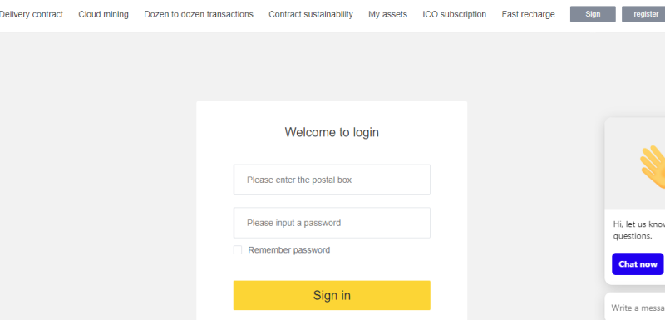Click the 'Write a message' chat input
This screenshot has height=320, width=665.
[635, 308]
